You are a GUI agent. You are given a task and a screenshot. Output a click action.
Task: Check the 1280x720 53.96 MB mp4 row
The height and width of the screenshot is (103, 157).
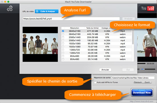pyautogui.click(x=63, y=50)
